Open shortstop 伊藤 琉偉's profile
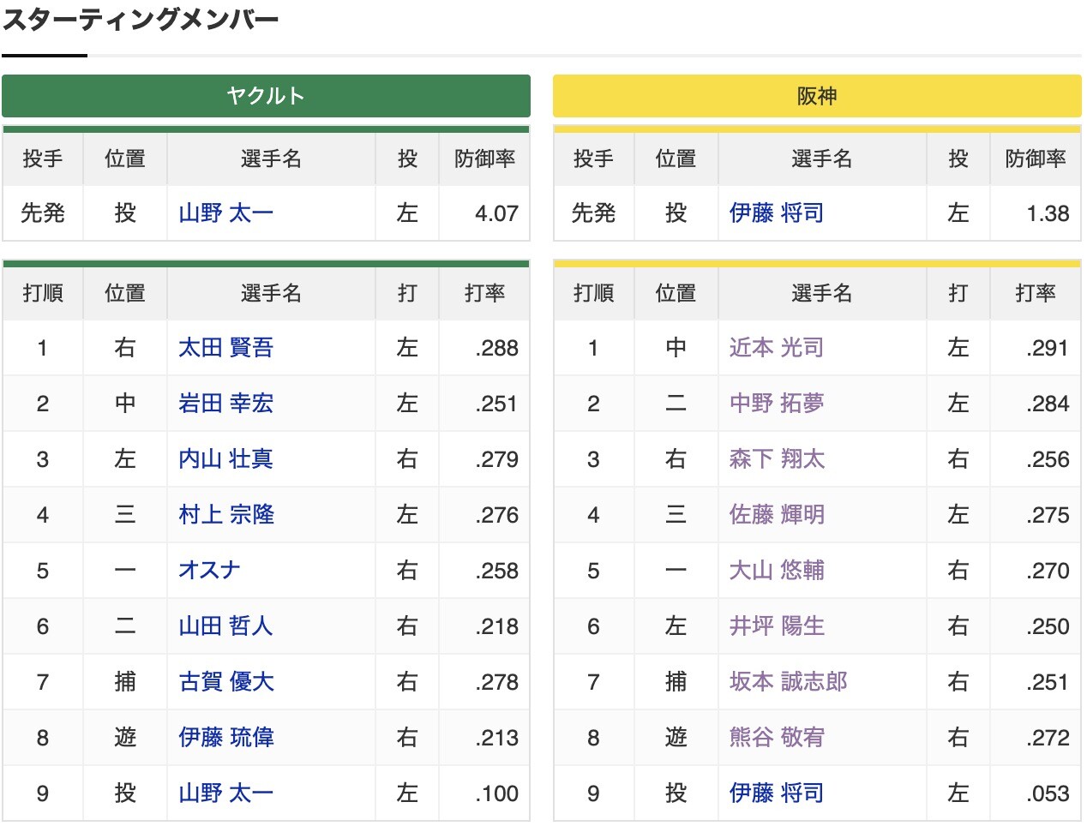The height and width of the screenshot is (826, 1087). coord(224,737)
